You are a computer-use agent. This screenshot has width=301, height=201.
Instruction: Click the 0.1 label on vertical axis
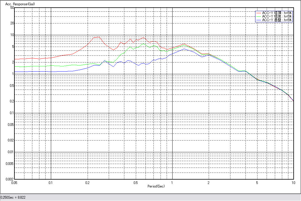pos(11,113)
